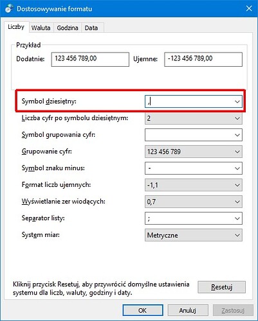Viewport: 258px width, 321px height.
Task: Open the Grupowanie cyfr dropdown
Action: (194, 152)
